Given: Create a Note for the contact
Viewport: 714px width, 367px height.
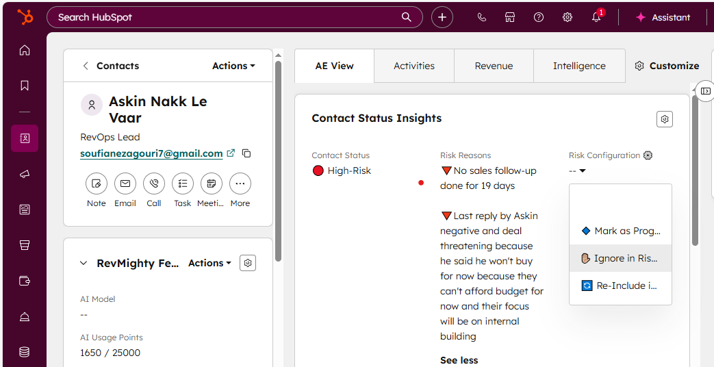Looking at the screenshot, I should 96,183.
